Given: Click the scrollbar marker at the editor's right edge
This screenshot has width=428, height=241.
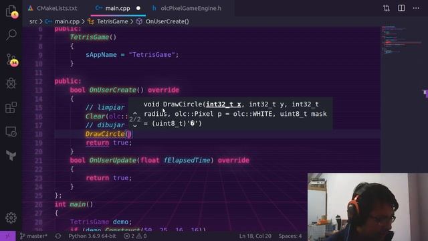Looking at the screenshot, I should 425,93.
